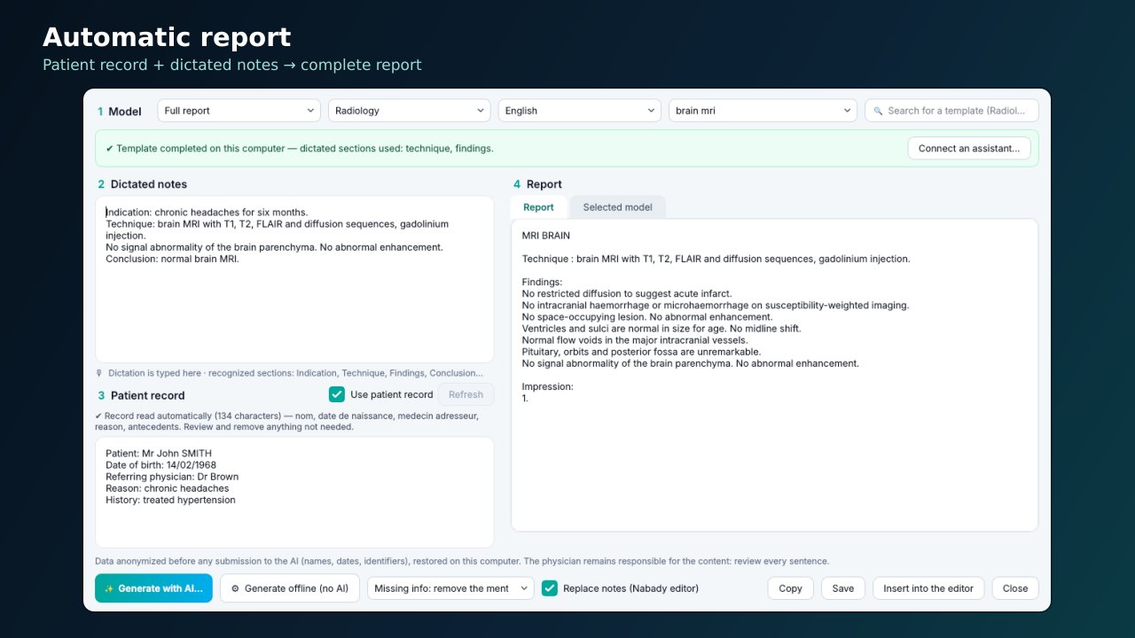This screenshot has height=638, width=1135.
Task: Click the Close button
Action: point(1015,588)
